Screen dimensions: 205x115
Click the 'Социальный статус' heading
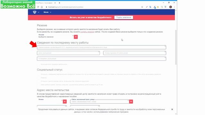coord(50,70)
